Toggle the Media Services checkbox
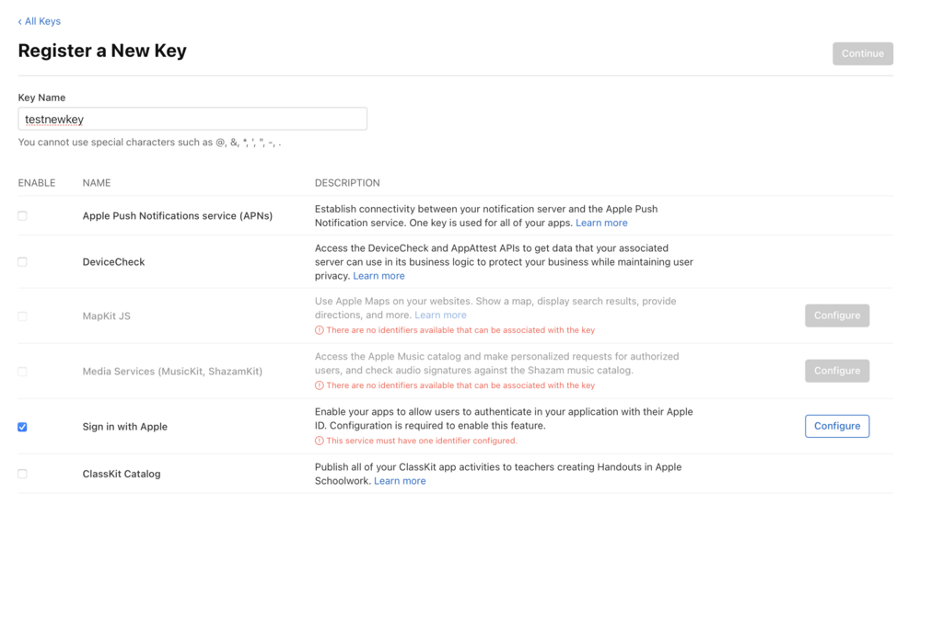The width and height of the screenshot is (943, 619). [x=22, y=372]
